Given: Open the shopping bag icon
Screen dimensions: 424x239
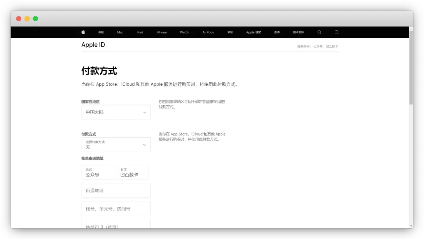Looking at the screenshot, I should pos(336,32).
